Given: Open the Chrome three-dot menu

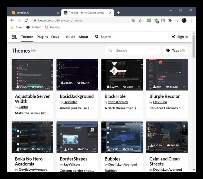Looking at the screenshot, I should click(x=191, y=20).
